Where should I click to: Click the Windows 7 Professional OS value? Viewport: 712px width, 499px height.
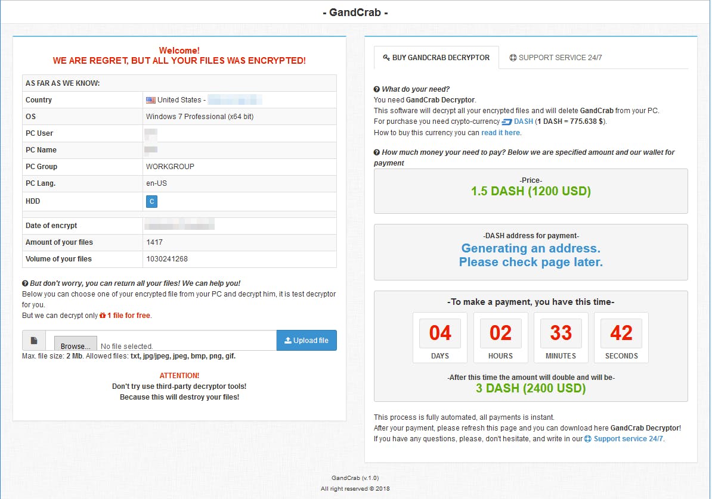pyautogui.click(x=200, y=117)
